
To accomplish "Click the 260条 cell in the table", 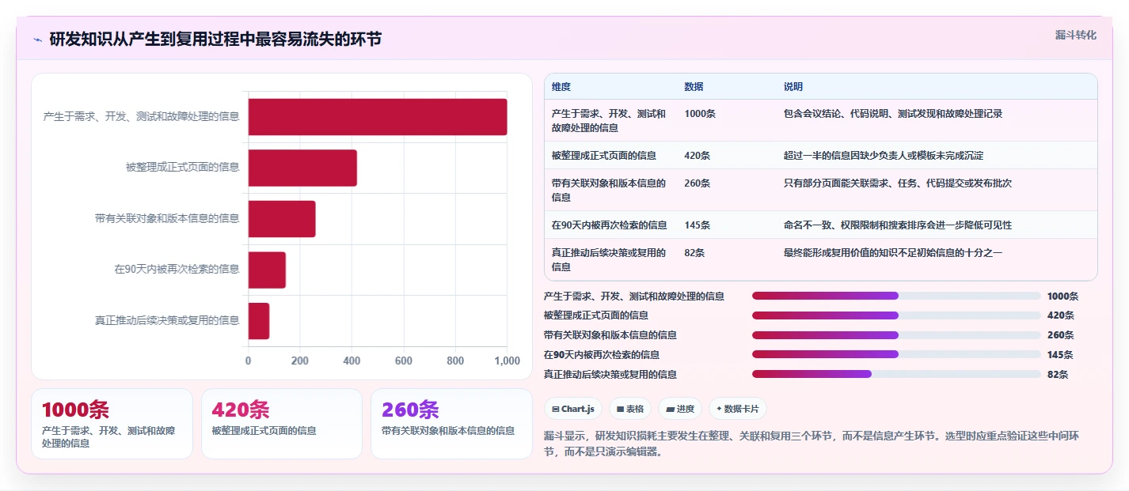I will (x=698, y=183).
